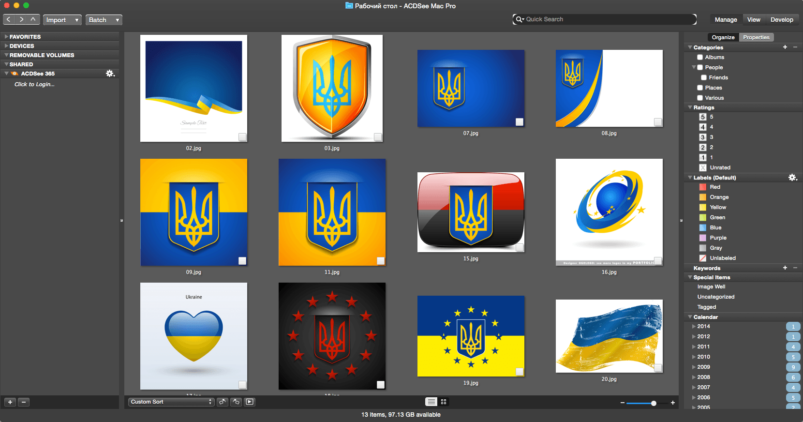Screen dimensions: 803x422
Task: Click the remove minus button under the sidebar
Action: point(24,402)
